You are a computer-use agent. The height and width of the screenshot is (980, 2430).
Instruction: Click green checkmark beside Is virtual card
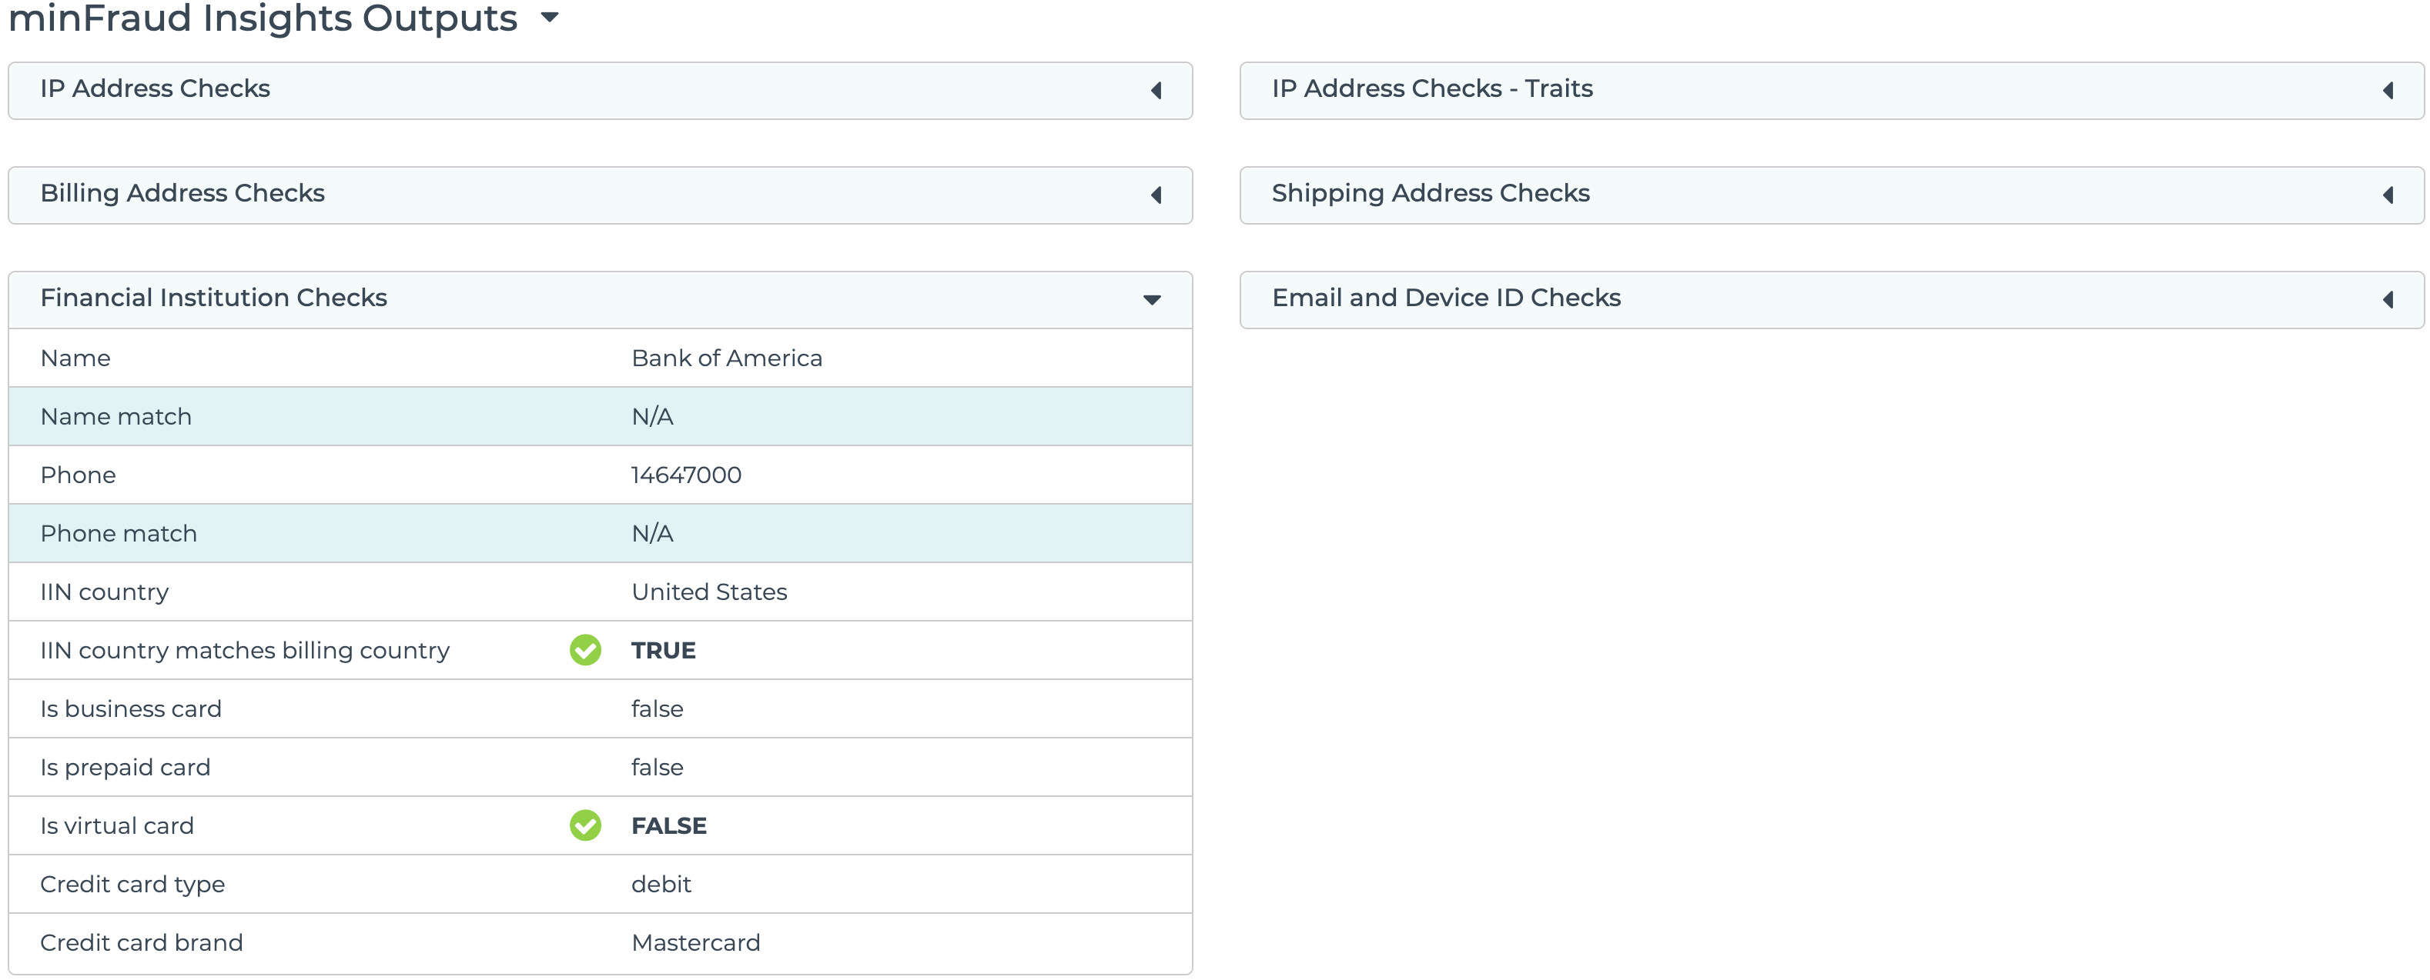585,825
